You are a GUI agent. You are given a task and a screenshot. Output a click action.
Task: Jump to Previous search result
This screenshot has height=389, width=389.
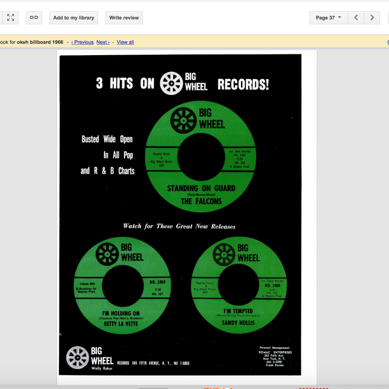(x=82, y=42)
